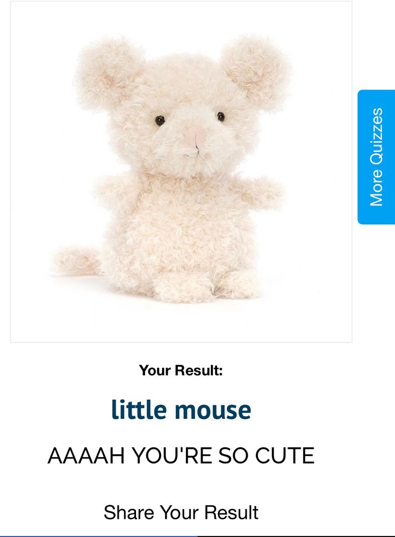This screenshot has height=537, width=395.
Task: Click the plush mouse's left black eye
Action: point(160,120)
